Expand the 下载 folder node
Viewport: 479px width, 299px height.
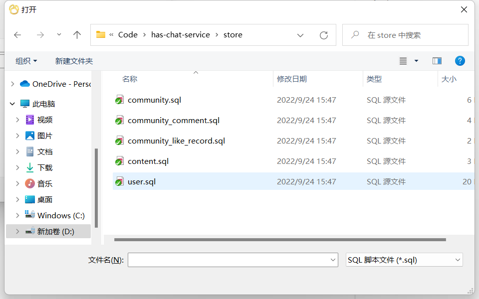tap(18, 167)
